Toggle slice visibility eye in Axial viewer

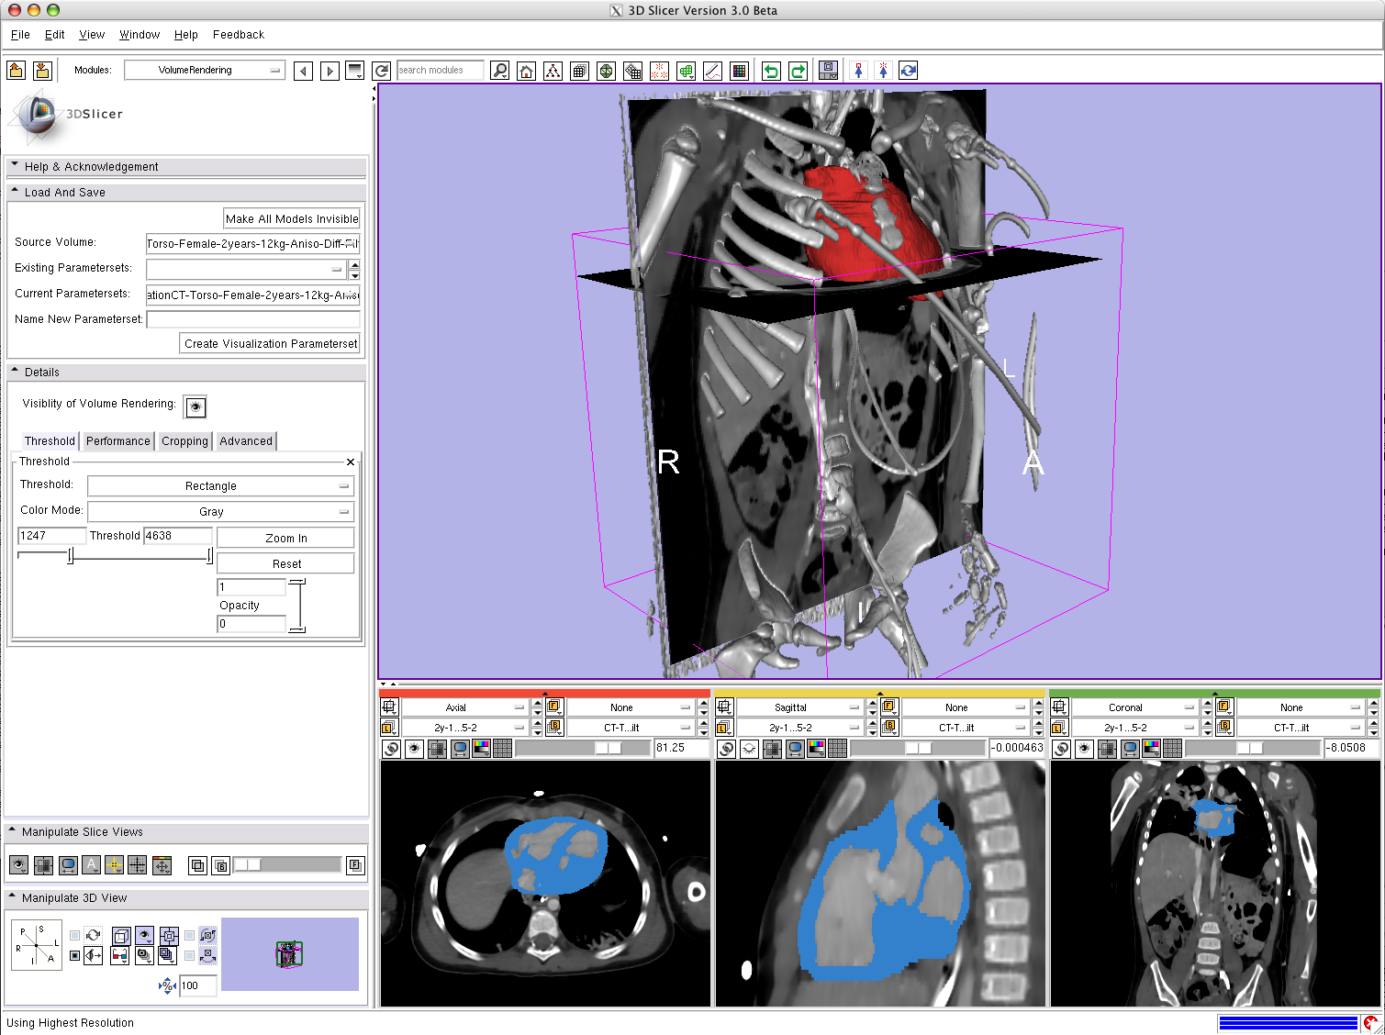(x=415, y=748)
